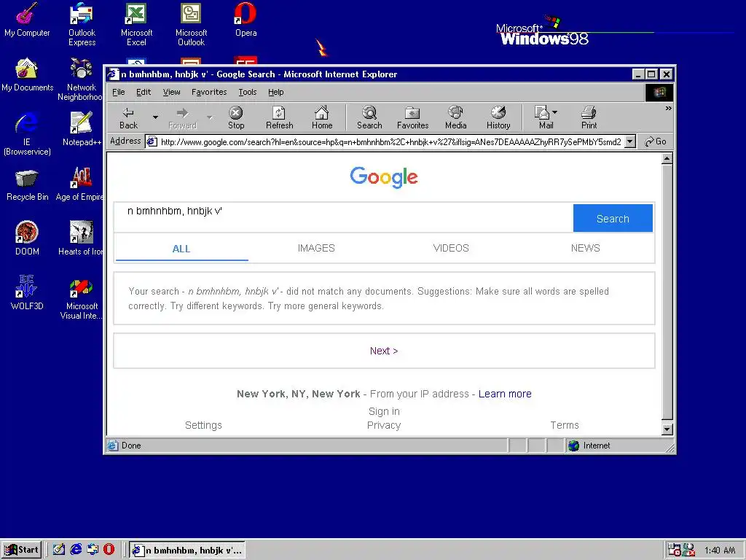This screenshot has height=560, width=746.
Task: Open the Privacy footer link
Action: (384, 425)
